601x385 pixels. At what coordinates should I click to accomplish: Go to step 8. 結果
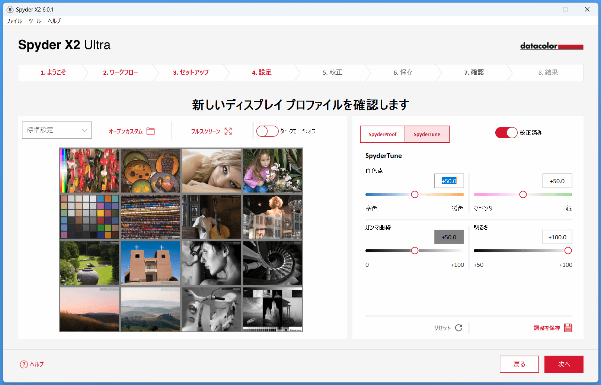tap(548, 72)
